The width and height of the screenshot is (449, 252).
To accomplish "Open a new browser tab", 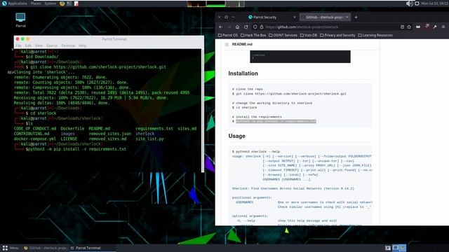I will [x=356, y=17].
